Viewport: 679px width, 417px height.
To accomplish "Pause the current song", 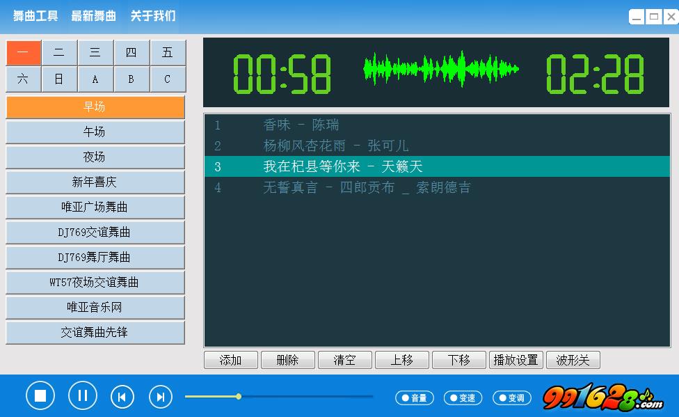I will click(x=82, y=395).
